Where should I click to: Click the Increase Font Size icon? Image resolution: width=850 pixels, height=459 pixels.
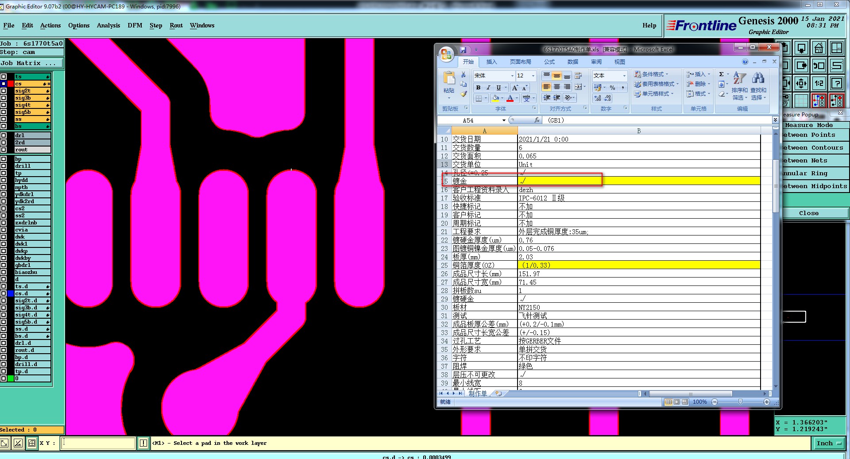(515, 88)
